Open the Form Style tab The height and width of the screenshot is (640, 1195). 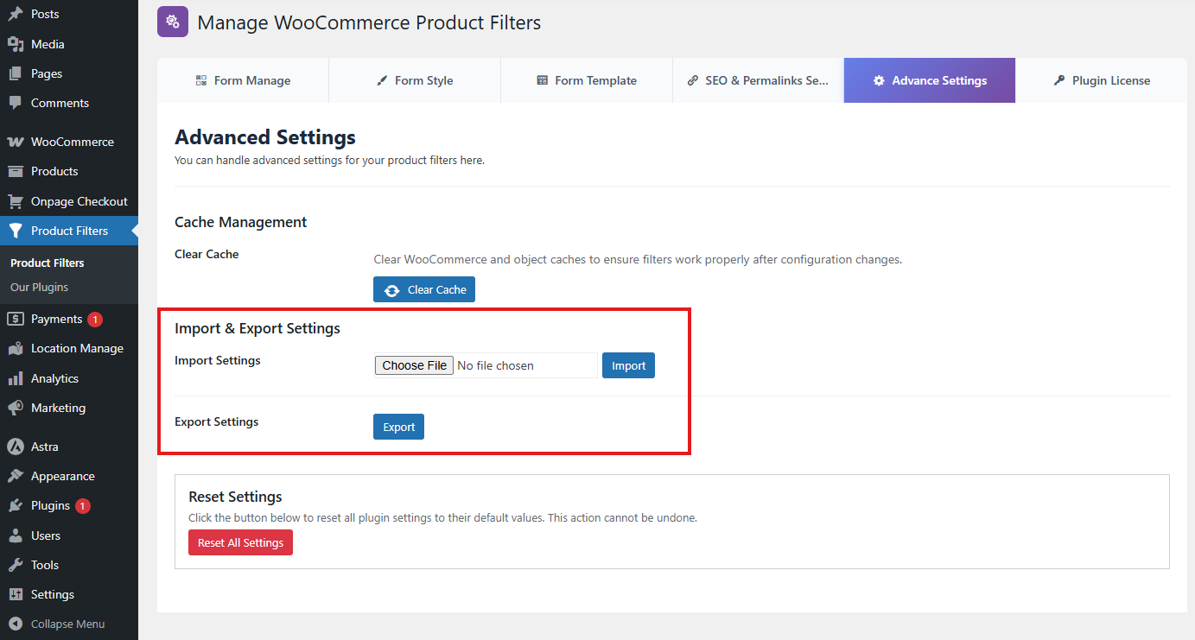point(415,80)
